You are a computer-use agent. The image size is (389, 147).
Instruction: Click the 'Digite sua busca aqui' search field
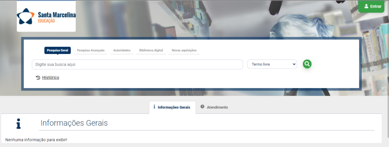tap(138, 64)
